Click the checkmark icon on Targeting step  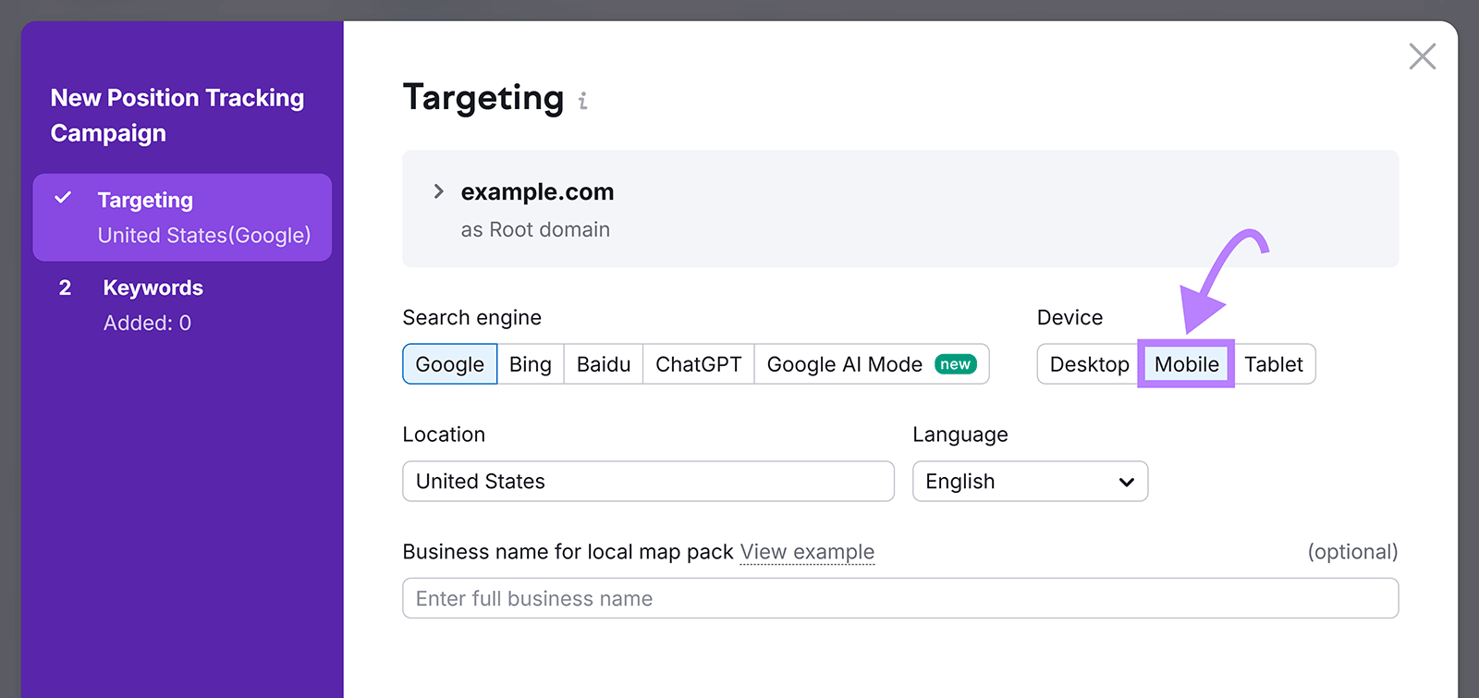coord(63,199)
